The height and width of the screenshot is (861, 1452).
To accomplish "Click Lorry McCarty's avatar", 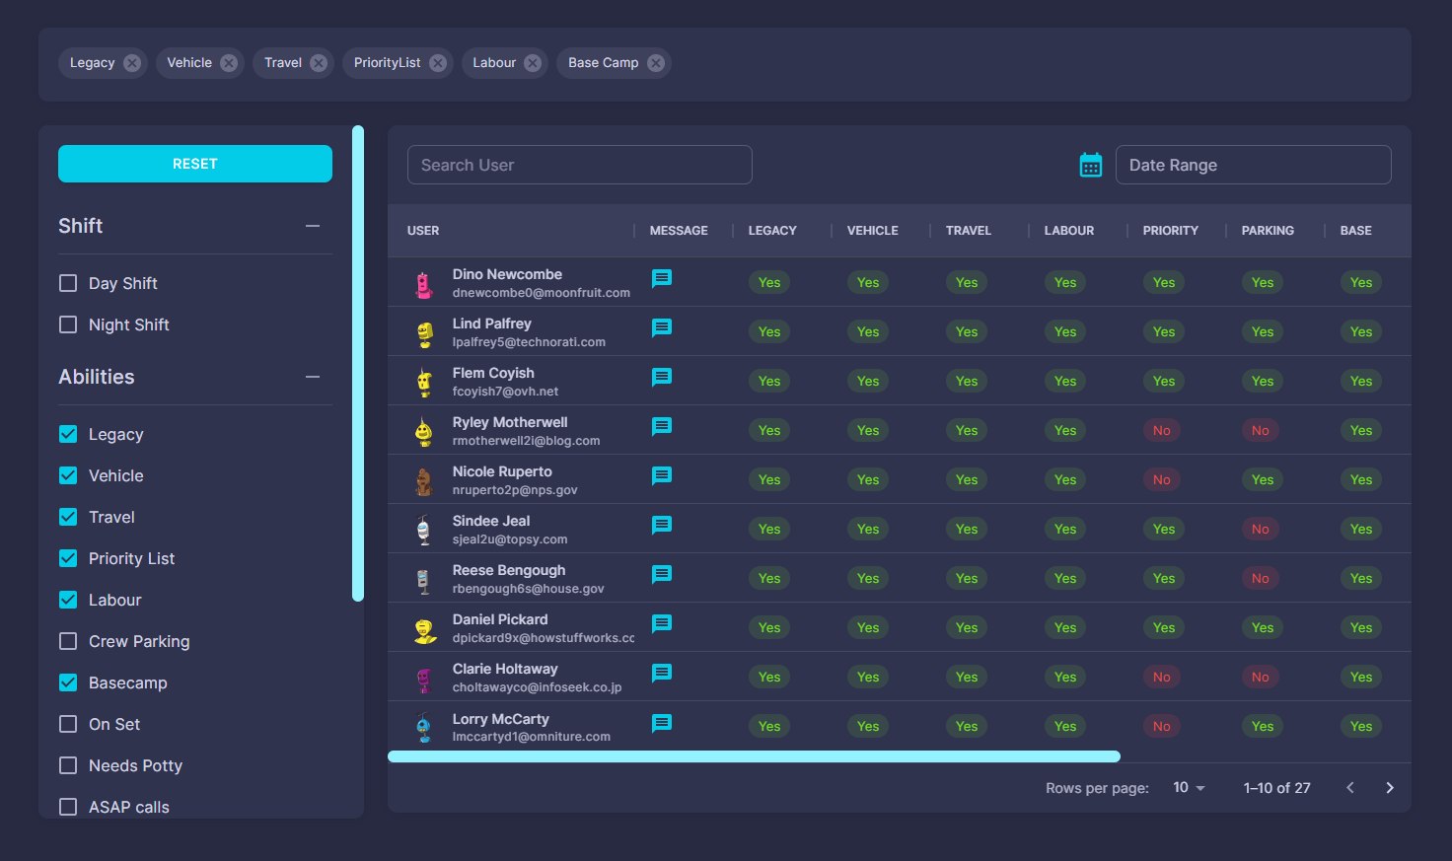I will (424, 728).
